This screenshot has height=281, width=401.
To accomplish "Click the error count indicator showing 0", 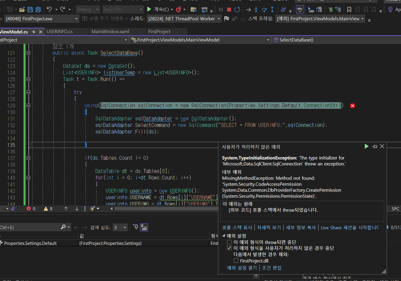I will [31, 209].
